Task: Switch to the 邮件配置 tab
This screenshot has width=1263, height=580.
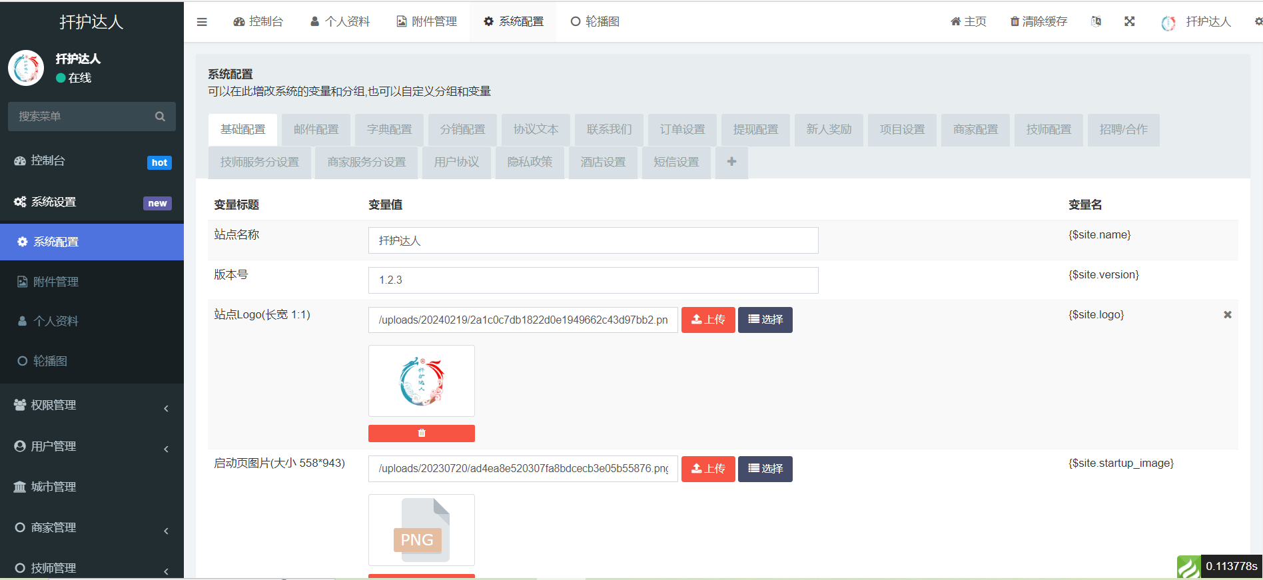Action: (316, 130)
